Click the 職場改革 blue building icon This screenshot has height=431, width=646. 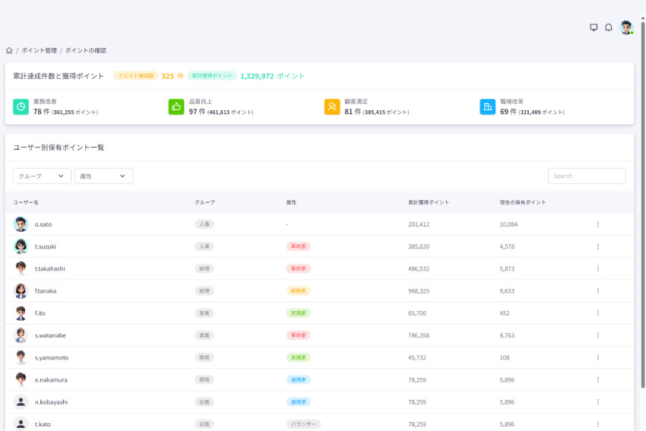point(487,106)
